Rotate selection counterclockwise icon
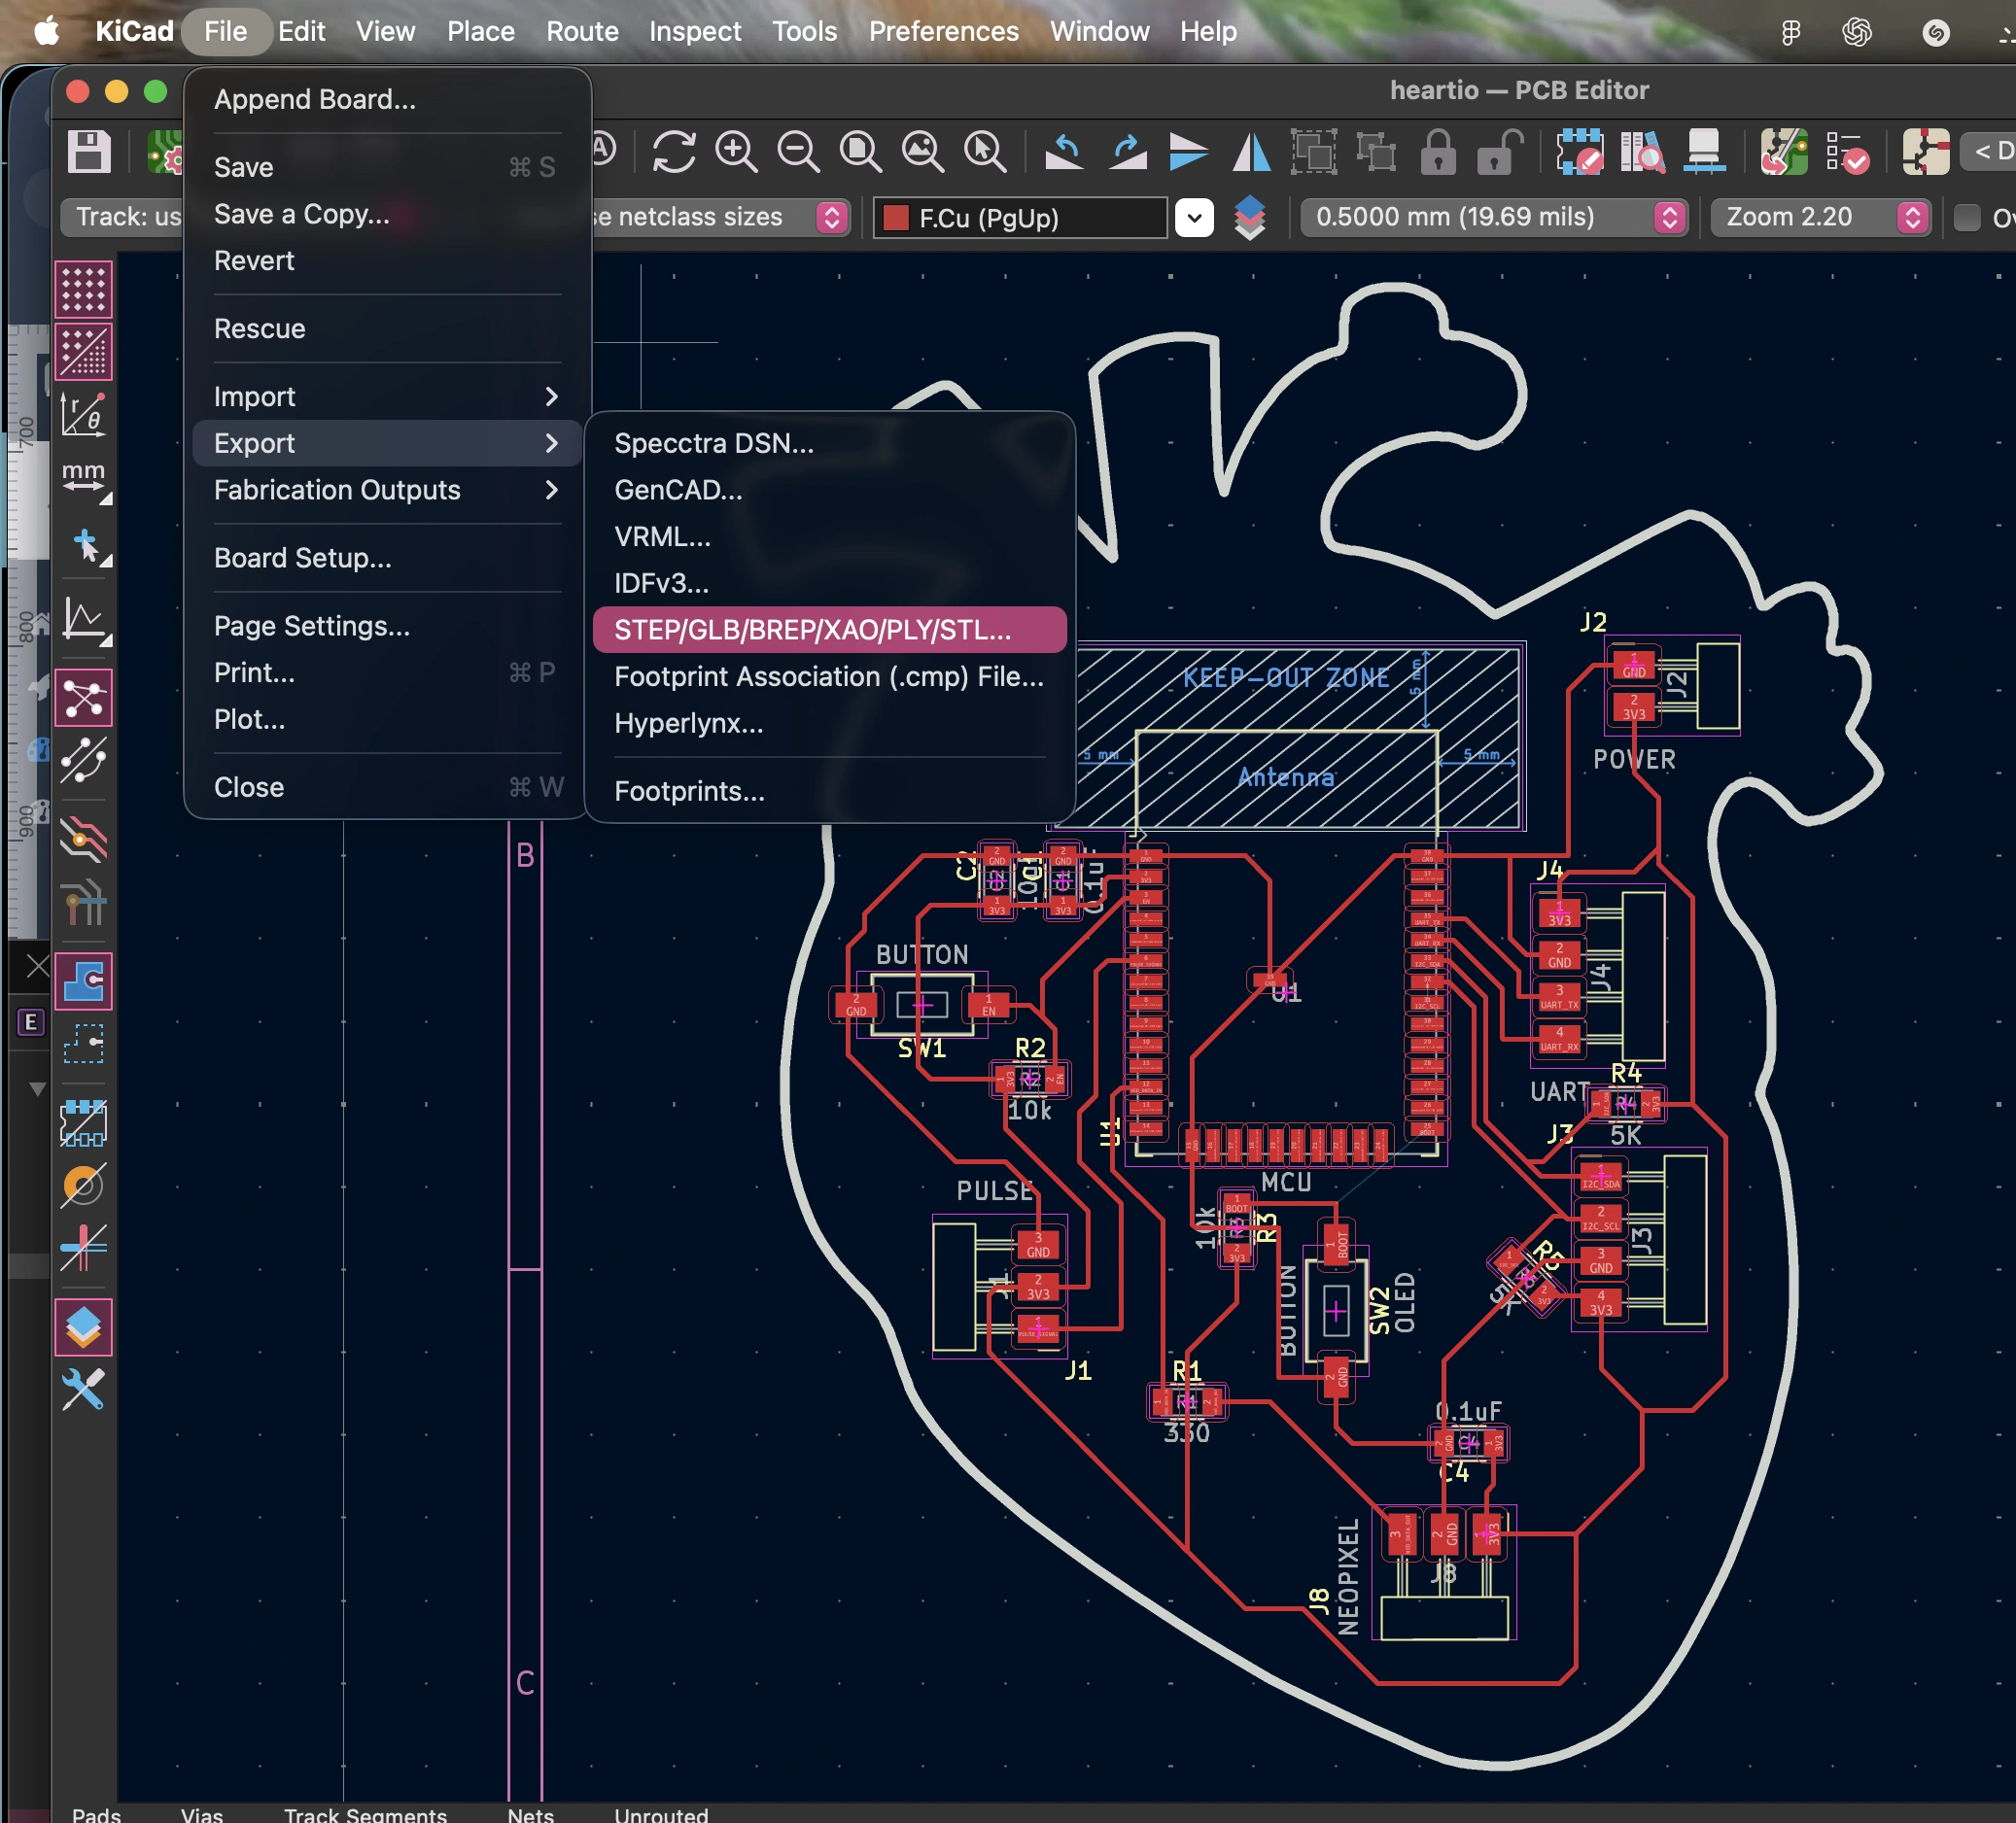Image resolution: width=2016 pixels, height=1823 pixels. tap(1064, 152)
